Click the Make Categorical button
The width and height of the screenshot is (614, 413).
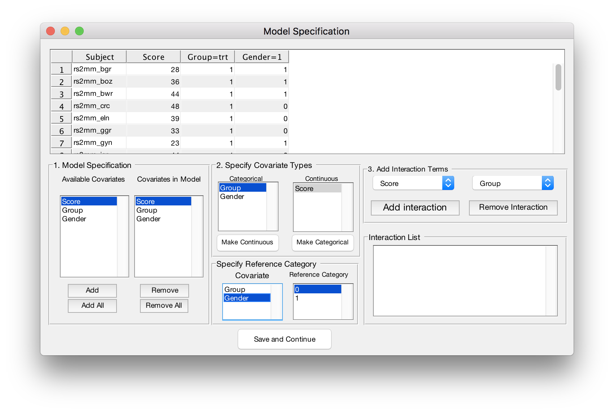click(323, 243)
